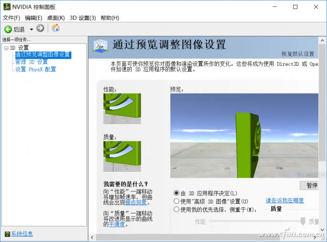This screenshot has height=242, width=327.
Task: Click the 系统信息 icon at bottom left
Action: (7, 234)
